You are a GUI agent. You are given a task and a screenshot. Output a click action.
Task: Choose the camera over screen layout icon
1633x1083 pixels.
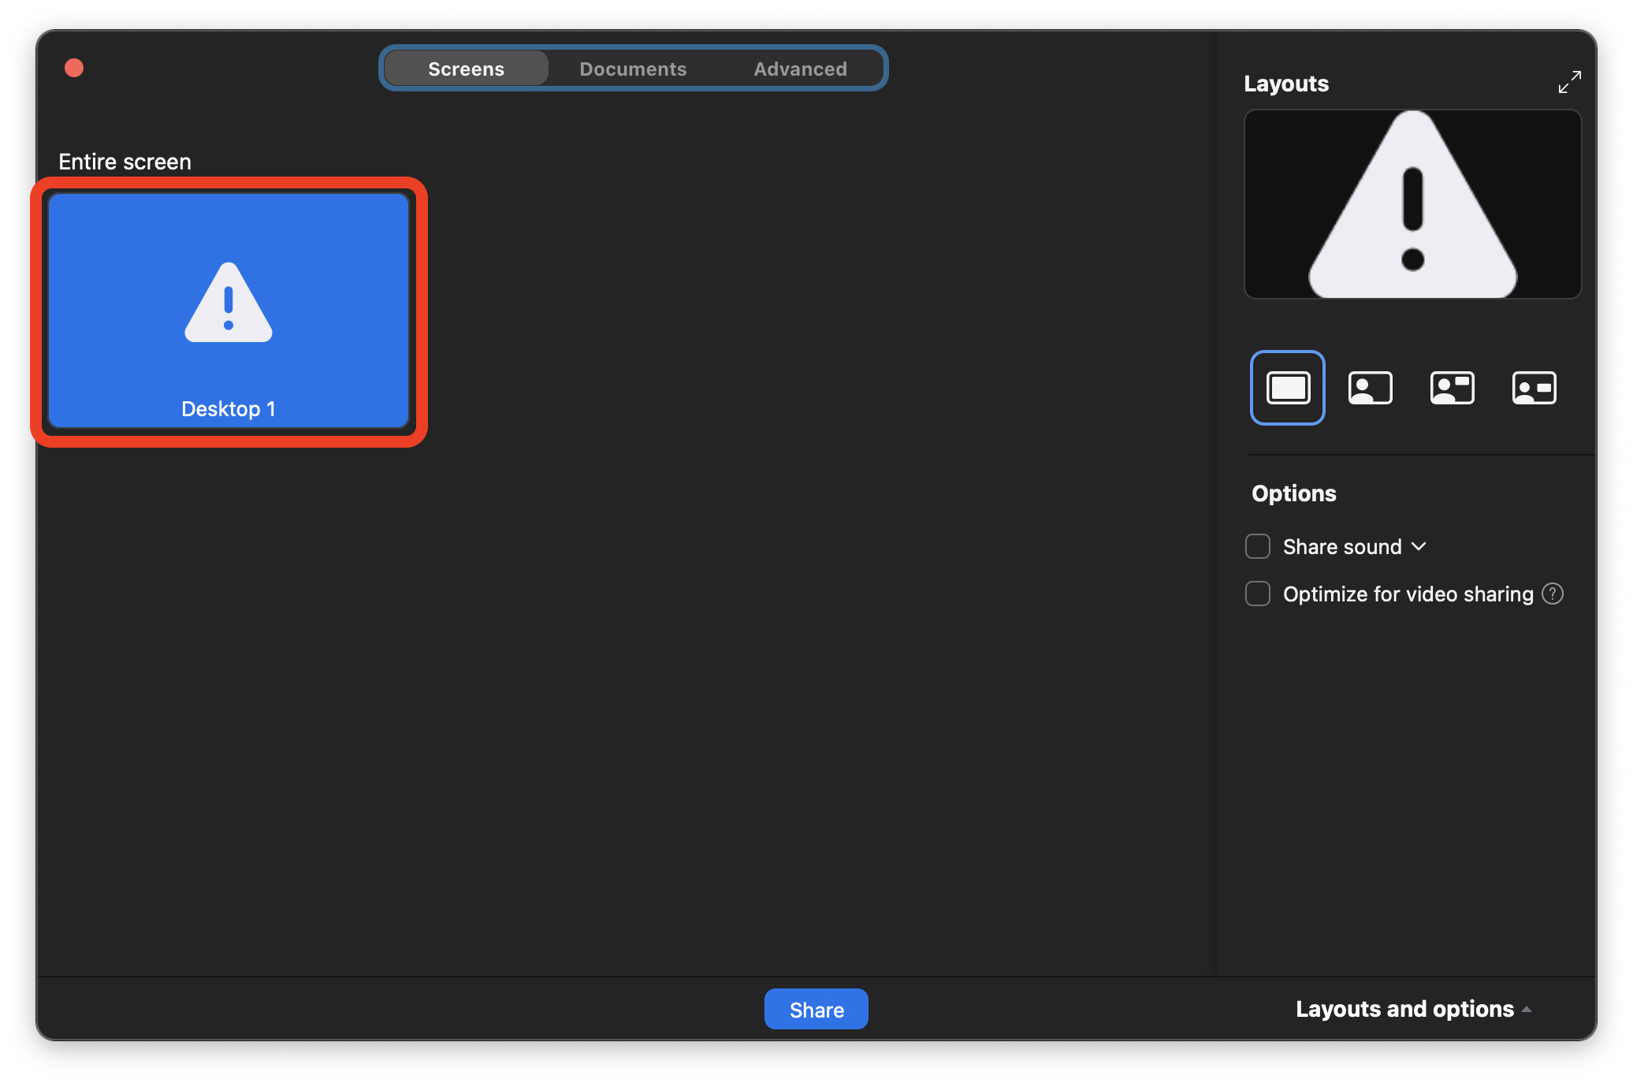tap(1453, 387)
